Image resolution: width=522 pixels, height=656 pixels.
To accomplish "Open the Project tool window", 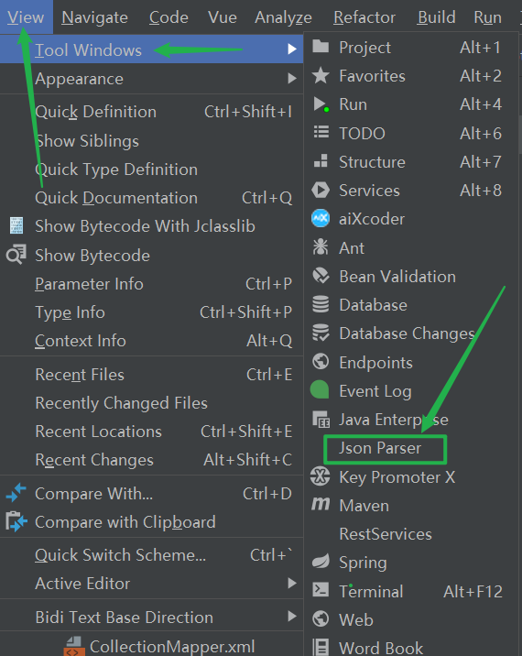I will click(x=412, y=48).
